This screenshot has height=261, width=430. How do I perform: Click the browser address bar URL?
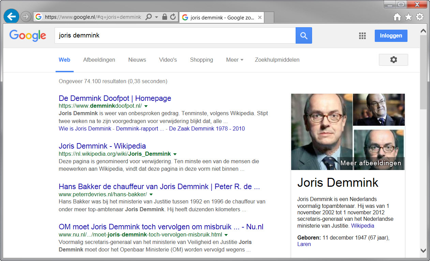click(x=93, y=17)
